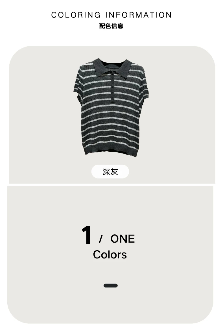
Task: Click the word INFORMATION in the heading
Action: click(139, 15)
